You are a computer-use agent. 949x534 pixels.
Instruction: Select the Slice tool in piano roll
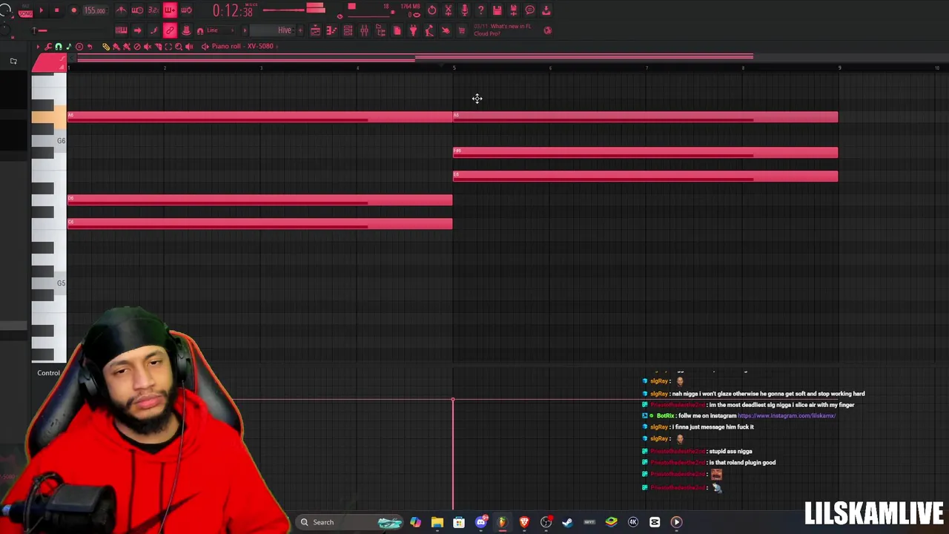tap(158, 46)
